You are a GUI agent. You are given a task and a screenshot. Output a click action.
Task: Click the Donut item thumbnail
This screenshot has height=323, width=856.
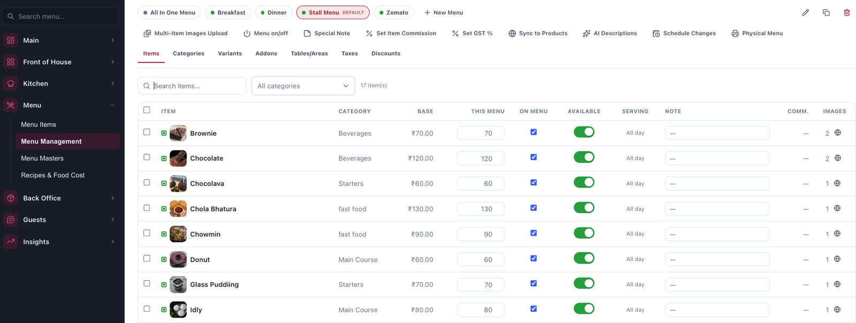point(178,259)
